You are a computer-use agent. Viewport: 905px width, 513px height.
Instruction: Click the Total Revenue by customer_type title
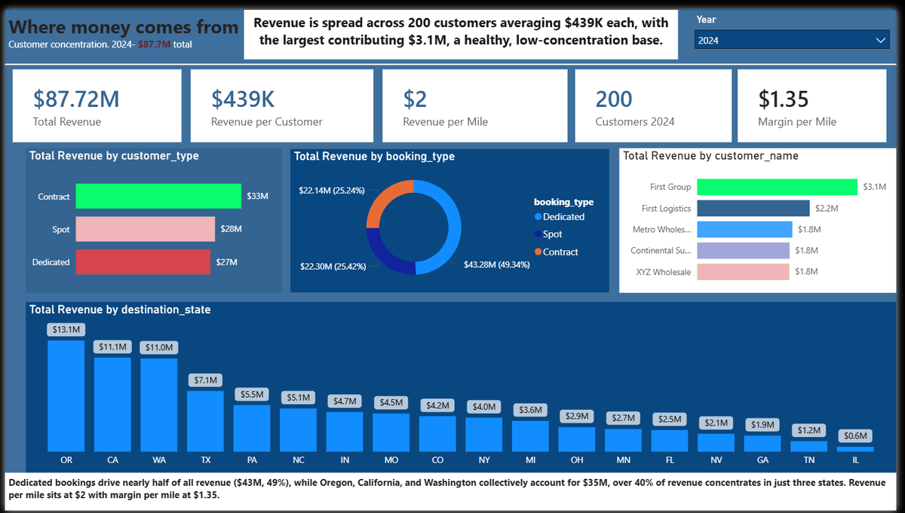coord(114,156)
